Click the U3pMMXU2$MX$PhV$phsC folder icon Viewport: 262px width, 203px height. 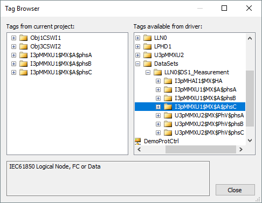click(x=168, y=133)
